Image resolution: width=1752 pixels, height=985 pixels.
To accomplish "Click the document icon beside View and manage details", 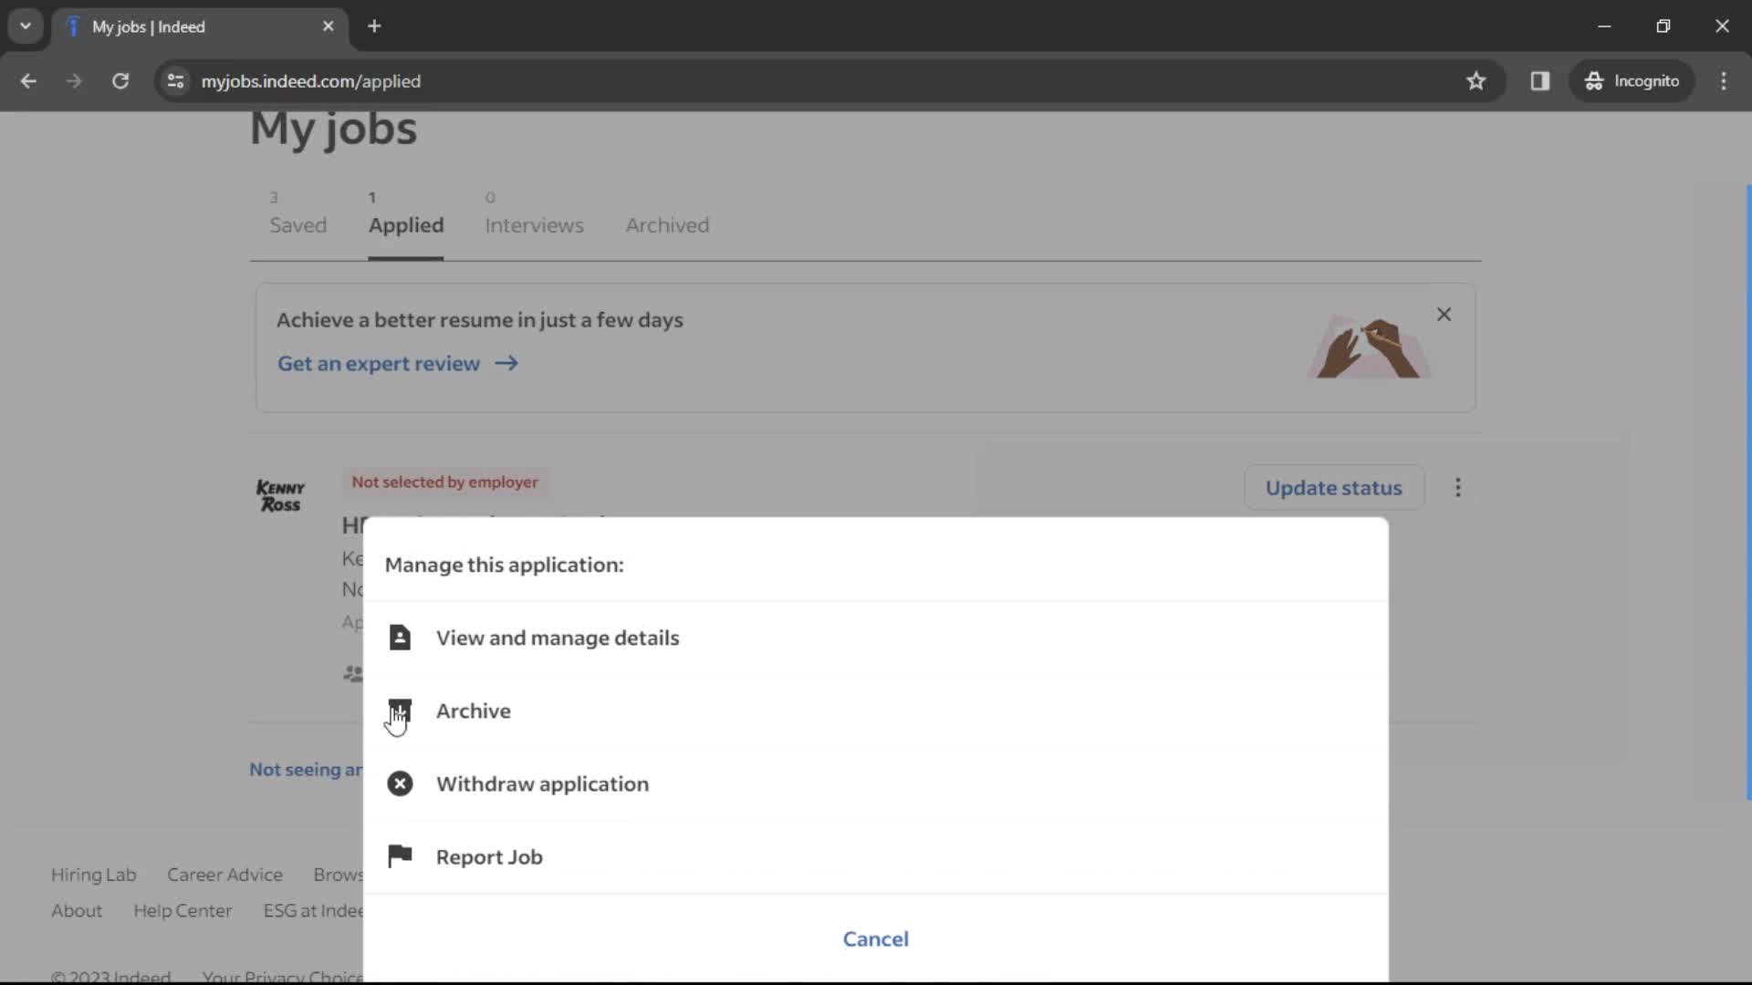I will click(x=400, y=638).
